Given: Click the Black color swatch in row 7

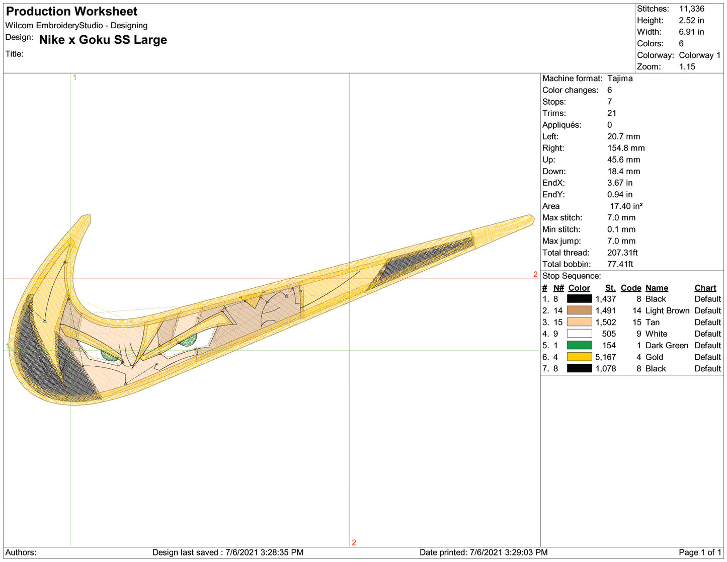Looking at the screenshot, I should [579, 368].
